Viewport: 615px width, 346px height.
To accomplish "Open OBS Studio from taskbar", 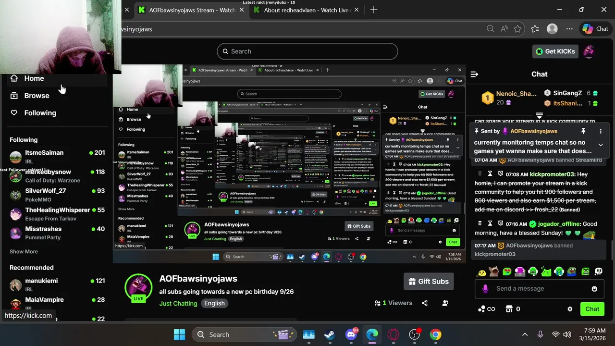I will (x=415, y=334).
